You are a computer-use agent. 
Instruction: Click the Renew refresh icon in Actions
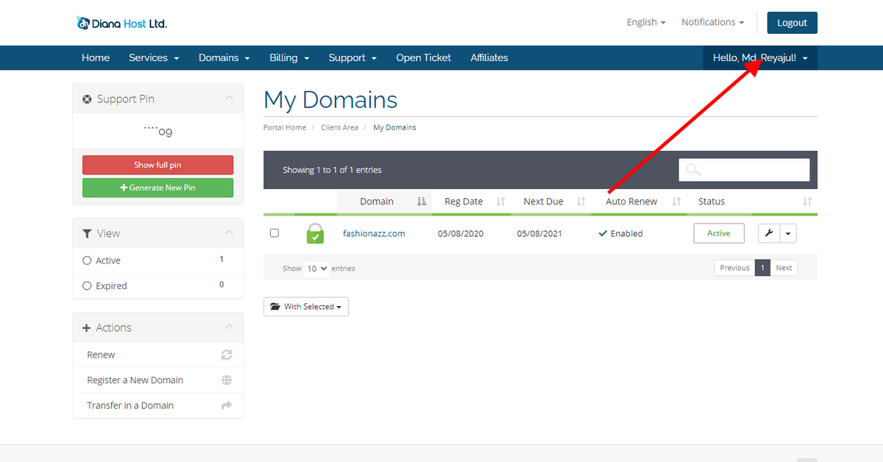227,355
